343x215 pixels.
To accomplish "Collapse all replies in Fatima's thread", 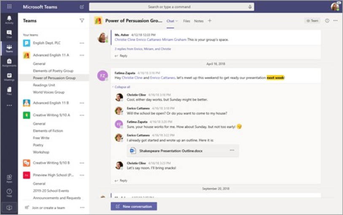I will 123,87.
